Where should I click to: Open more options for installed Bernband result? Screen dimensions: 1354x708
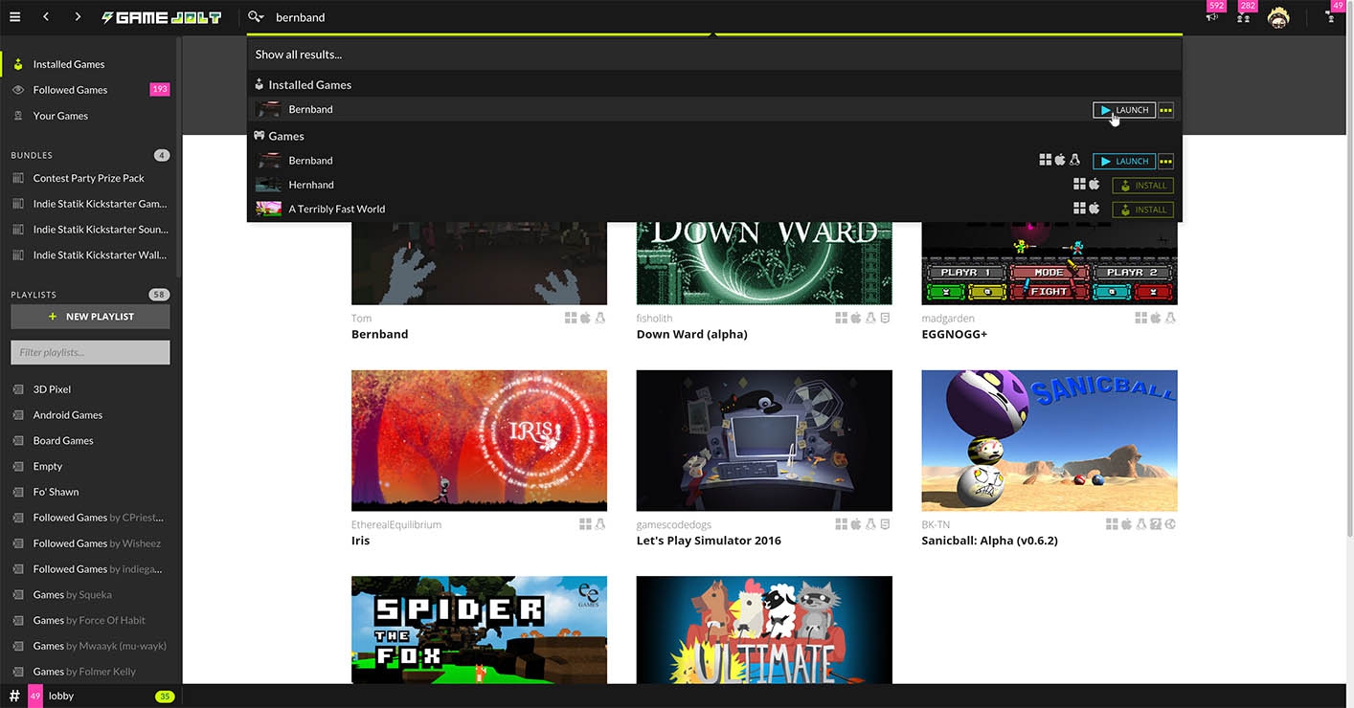coord(1165,110)
